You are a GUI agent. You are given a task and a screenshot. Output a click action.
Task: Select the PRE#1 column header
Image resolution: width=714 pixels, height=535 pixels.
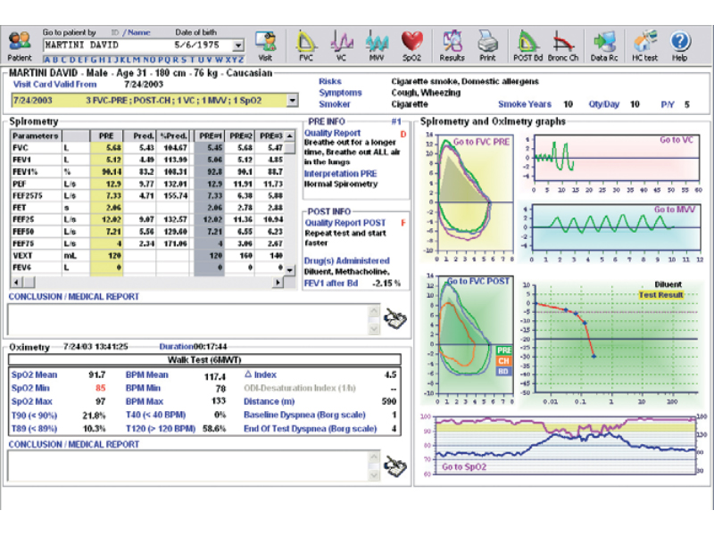point(210,136)
